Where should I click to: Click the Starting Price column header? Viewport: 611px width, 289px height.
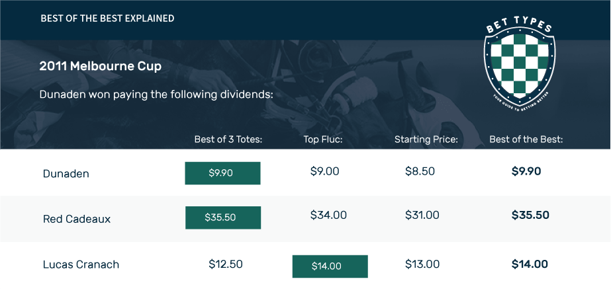pos(426,140)
